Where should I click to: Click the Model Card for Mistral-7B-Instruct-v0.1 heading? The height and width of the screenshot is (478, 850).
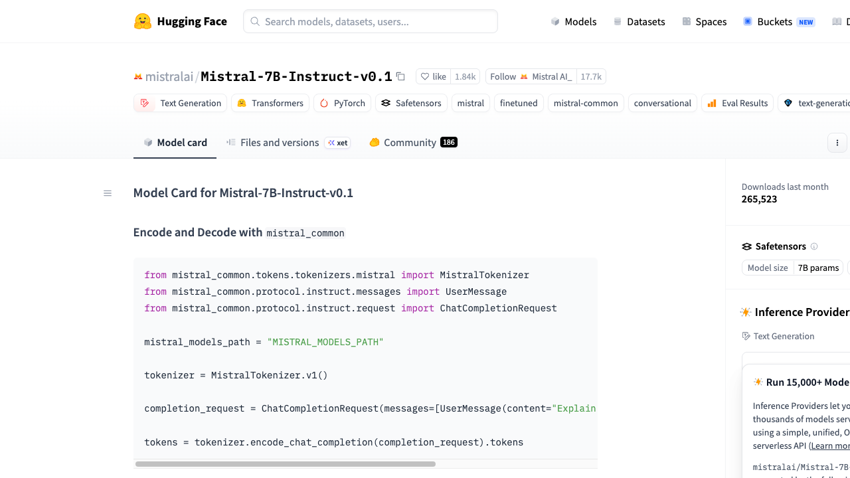[x=243, y=193]
